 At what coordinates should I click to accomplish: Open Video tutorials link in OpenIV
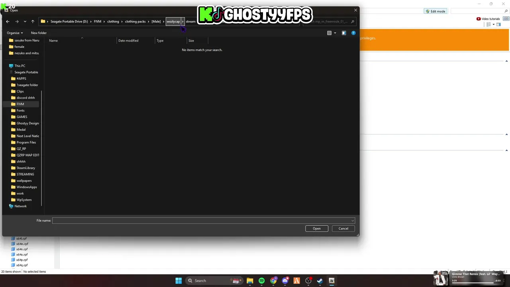click(x=488, y=19)
